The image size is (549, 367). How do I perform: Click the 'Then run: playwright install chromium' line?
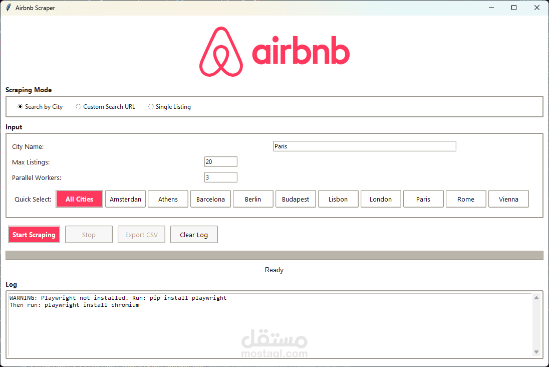click(74, 305)
